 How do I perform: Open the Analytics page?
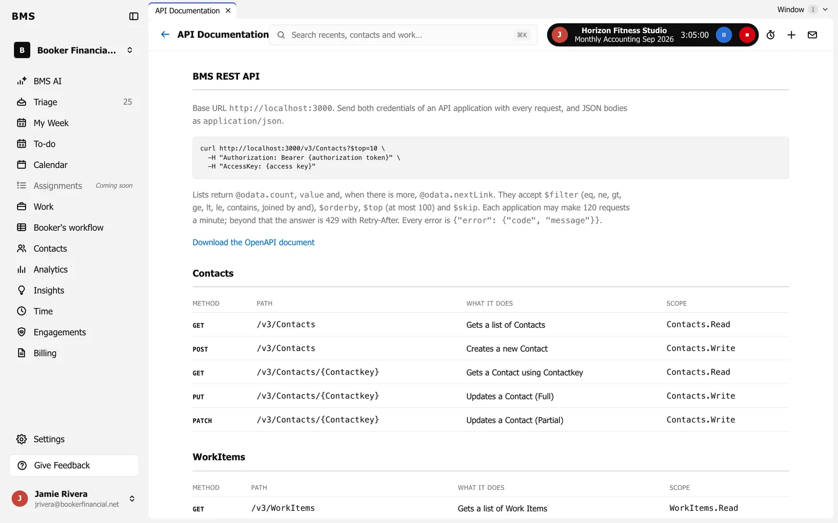point(74,270)
